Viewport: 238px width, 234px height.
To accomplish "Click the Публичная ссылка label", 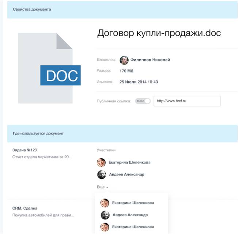I will click(114, 101).
